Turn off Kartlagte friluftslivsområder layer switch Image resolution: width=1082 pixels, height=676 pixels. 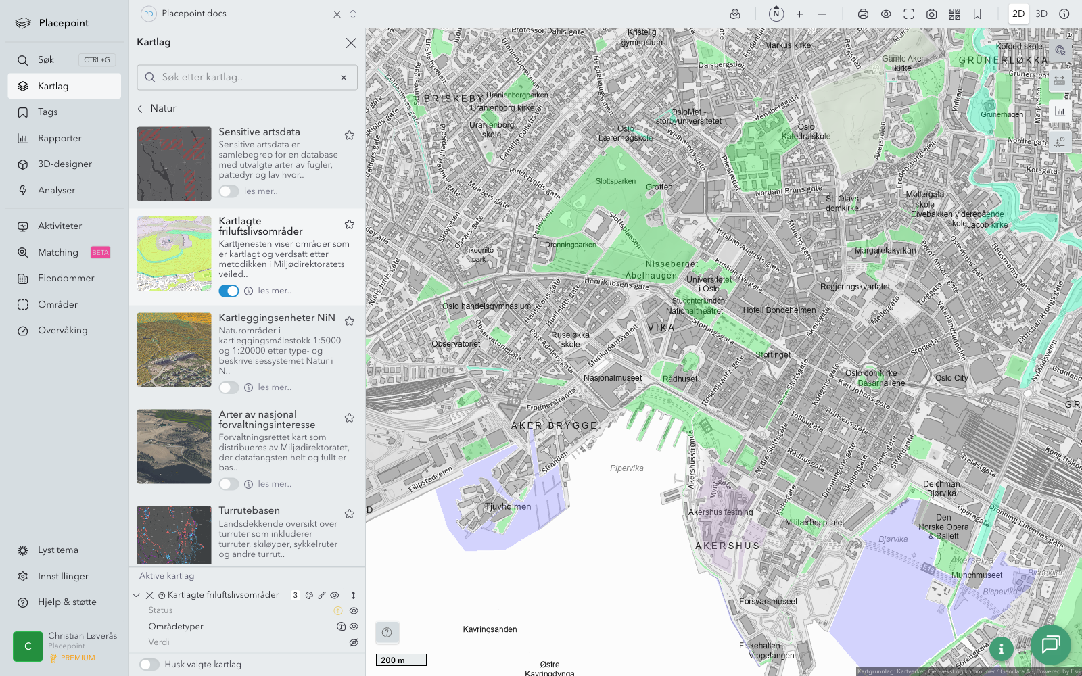point(229,291)
